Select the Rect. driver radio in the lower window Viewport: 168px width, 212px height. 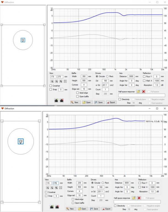[103, 183]
